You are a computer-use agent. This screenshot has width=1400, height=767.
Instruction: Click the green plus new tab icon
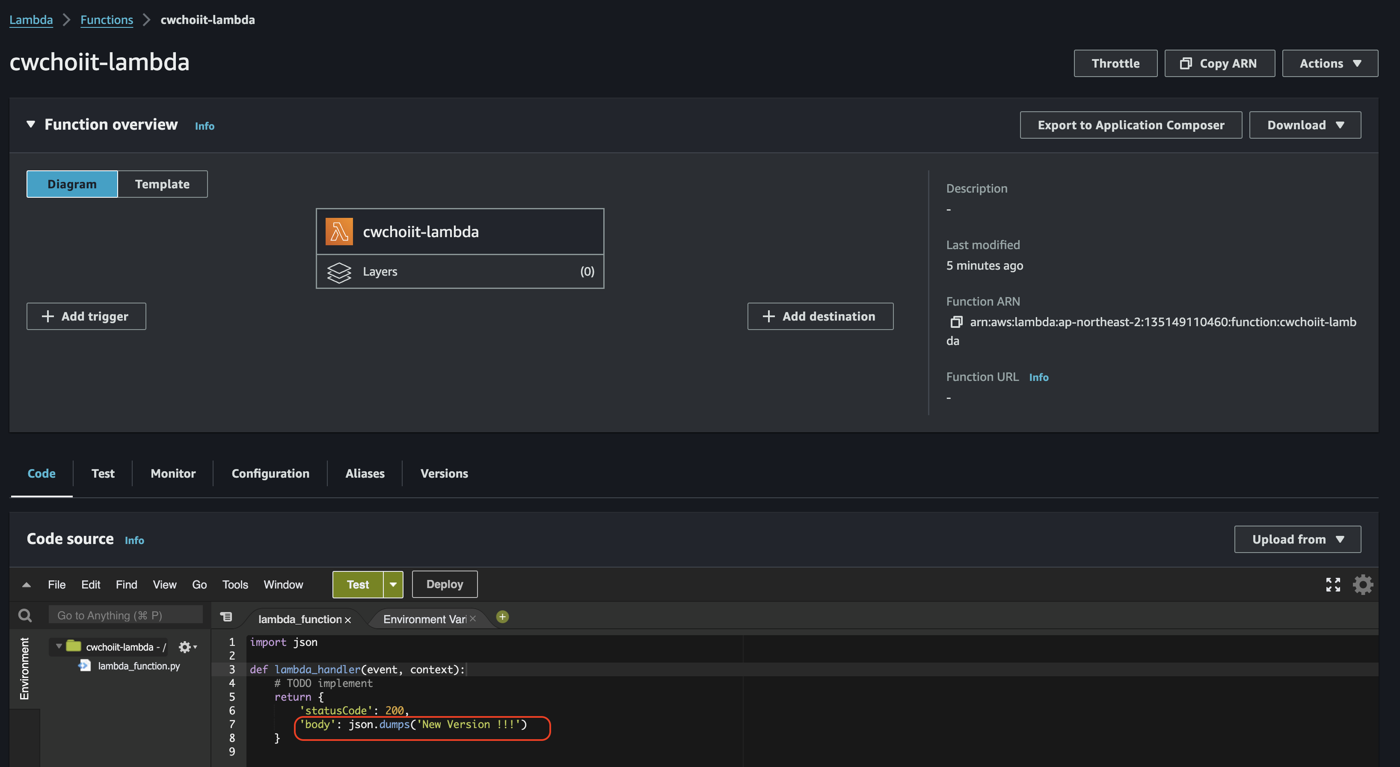[x=503, y=617]
